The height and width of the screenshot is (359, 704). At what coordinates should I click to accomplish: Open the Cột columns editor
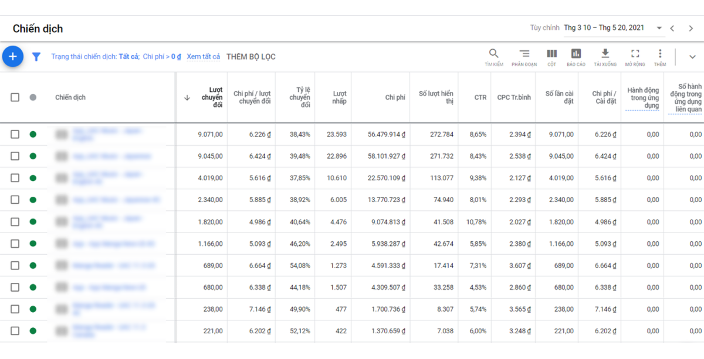[551, 57]
